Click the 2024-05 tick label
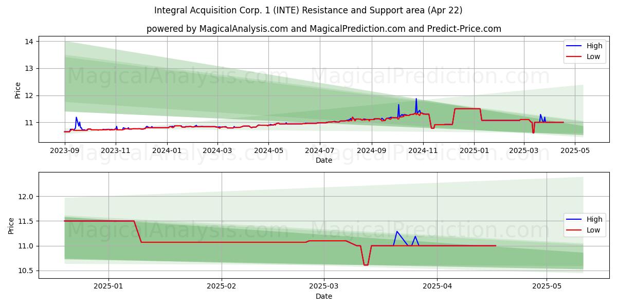The image size is (617, 308). pos(268,150)
